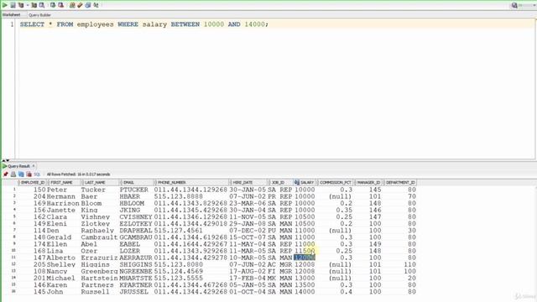
Task: Select the hire date 01-OCT-04
Action: click(x=248, y=292)
